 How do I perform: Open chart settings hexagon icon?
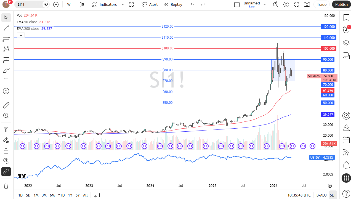point(286,4)
